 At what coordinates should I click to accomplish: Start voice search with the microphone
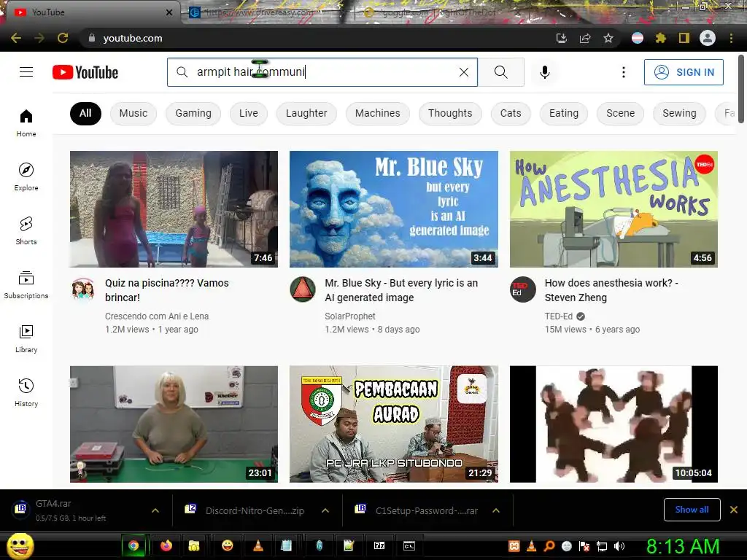(545, 72)
